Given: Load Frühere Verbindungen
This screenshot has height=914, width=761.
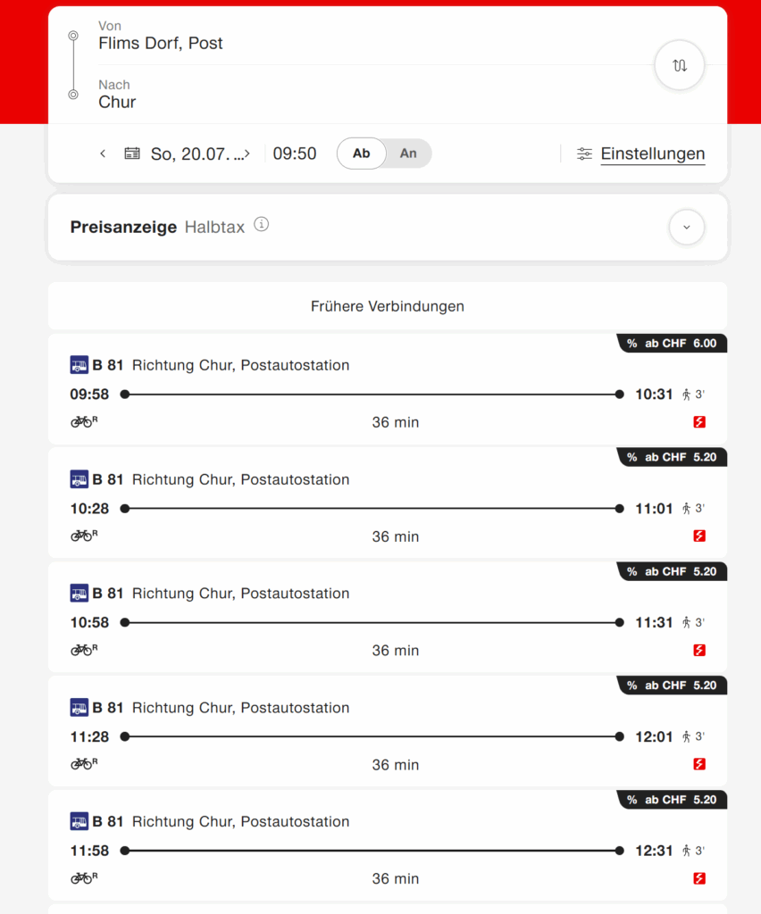Looking at the screenshot, I should [x=388, y=306].
